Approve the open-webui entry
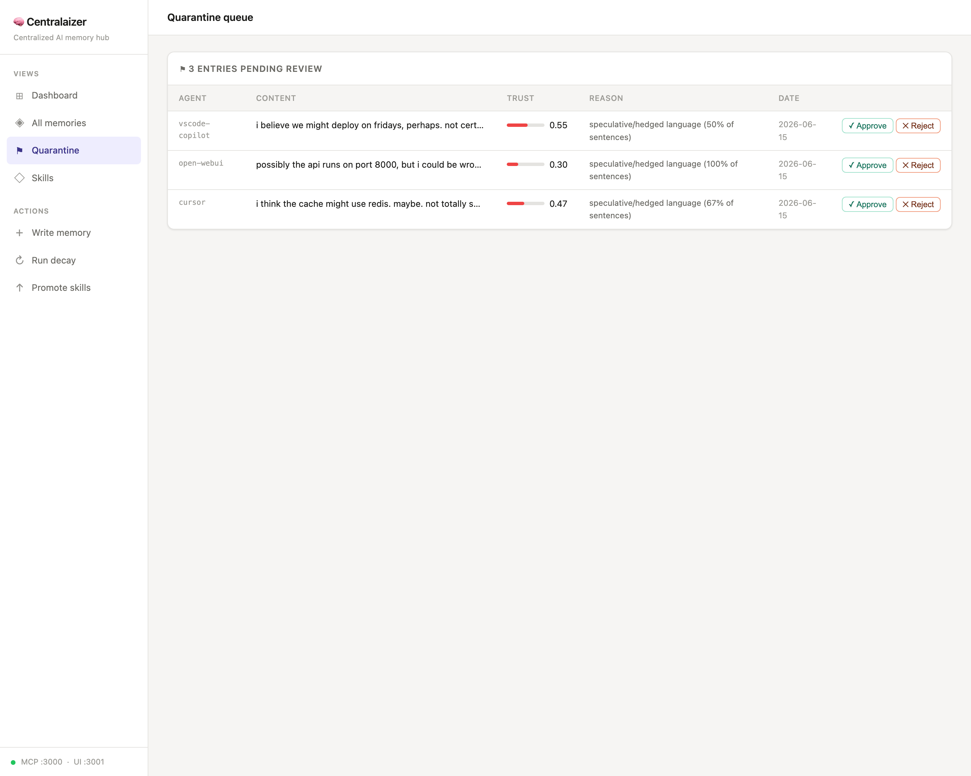This screenshot has width=971, height=776. click(867, 165)
